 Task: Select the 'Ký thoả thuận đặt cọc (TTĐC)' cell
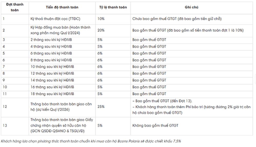pos(62,19)
